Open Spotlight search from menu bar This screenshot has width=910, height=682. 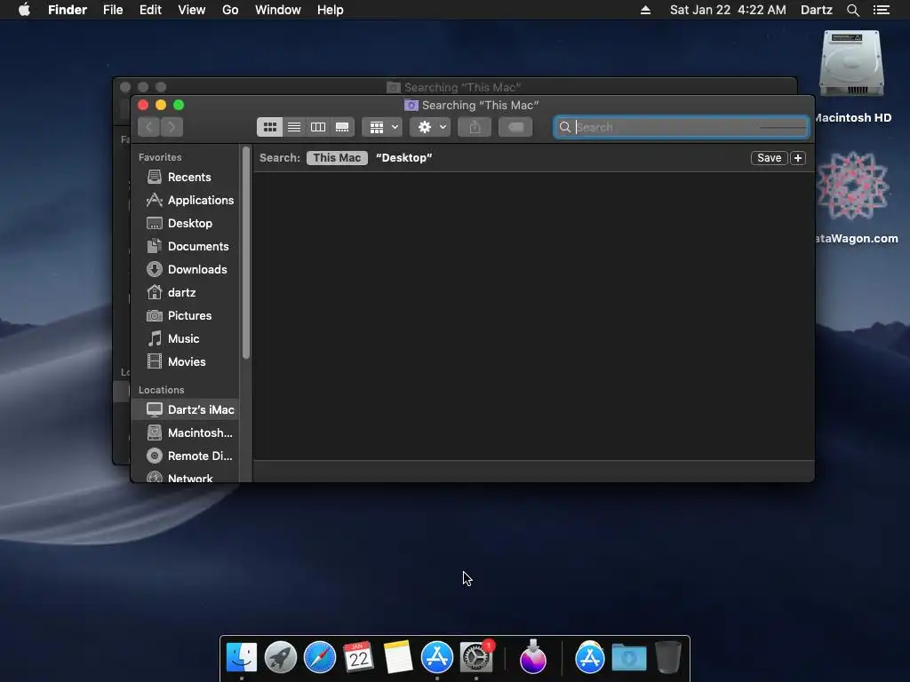tap(852, 10)
